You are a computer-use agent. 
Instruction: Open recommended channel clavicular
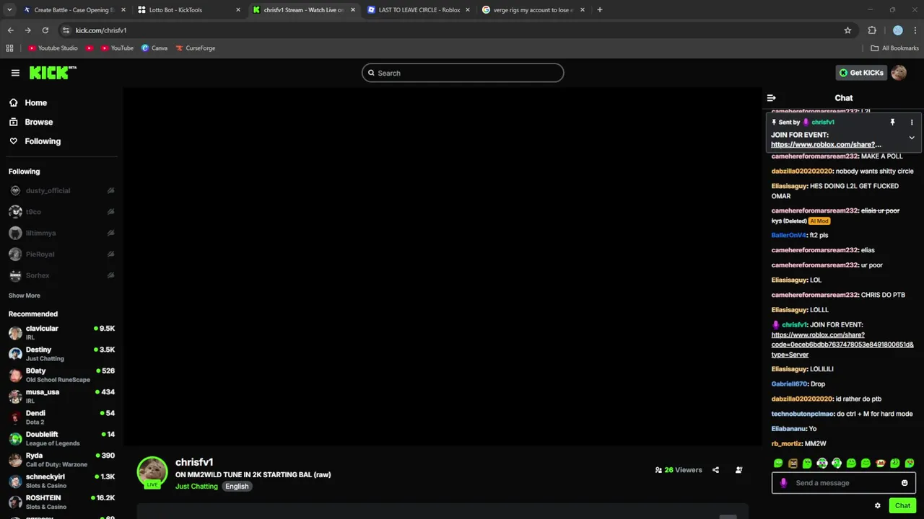coord(61,332)
